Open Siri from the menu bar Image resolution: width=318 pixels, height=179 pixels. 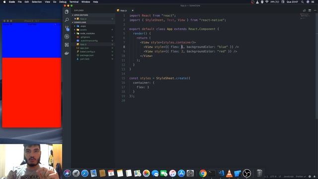point(308,2)
